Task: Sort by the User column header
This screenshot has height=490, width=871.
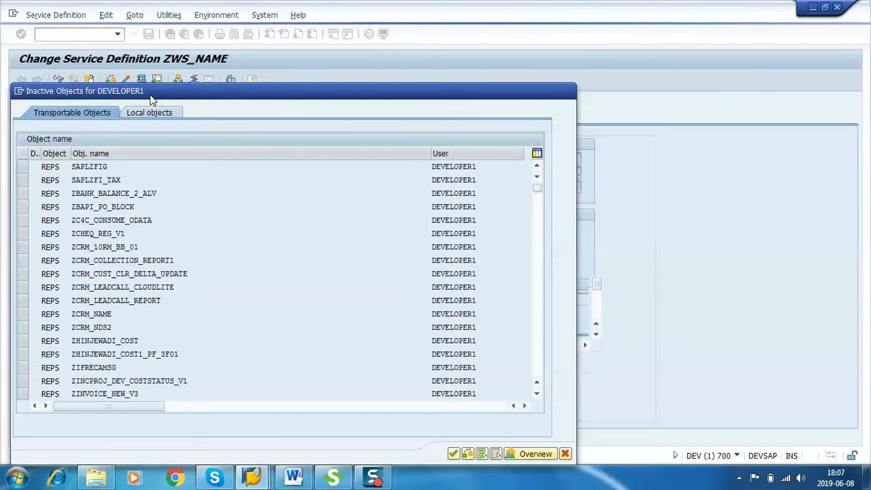Action: [x=477, y=154]
